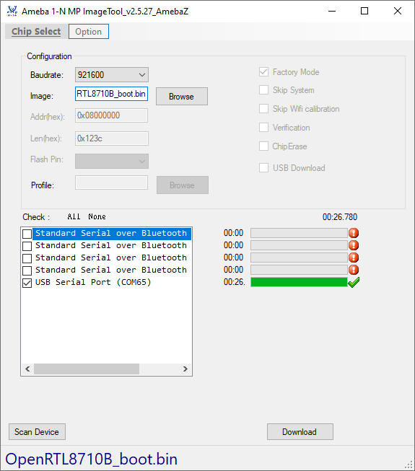Open the Option menu
Viewport: 415px width, 471px height.
click(x=89, y=32)
